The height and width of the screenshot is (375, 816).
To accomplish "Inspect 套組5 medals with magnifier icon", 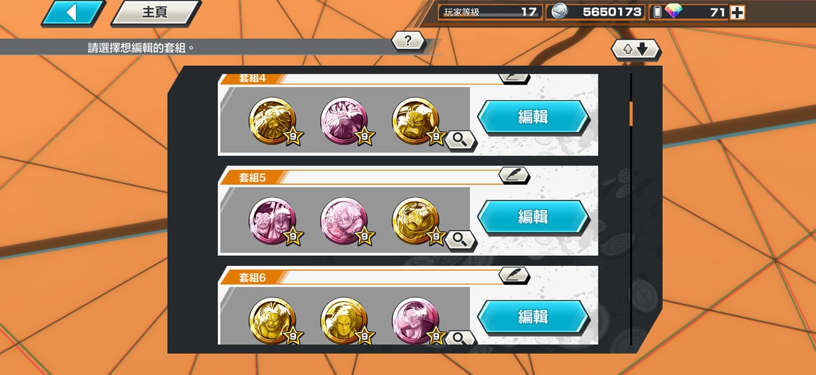I will pyautogui.click(x=461, y=240).
